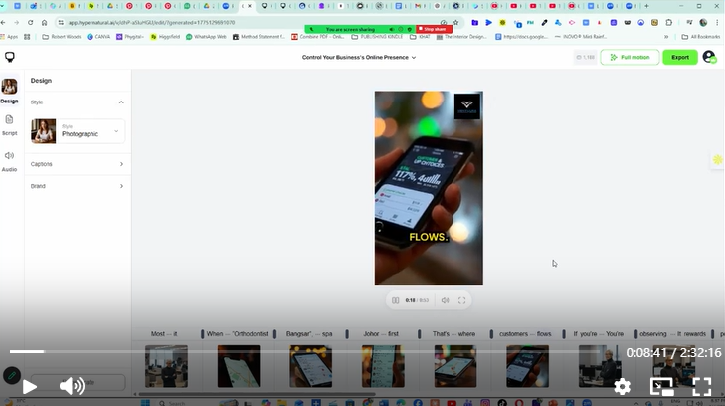The image size is (725, 406).
Task: Select the 'Bangsar -- spa' scene thumbnail
Action: coord(310,366)
